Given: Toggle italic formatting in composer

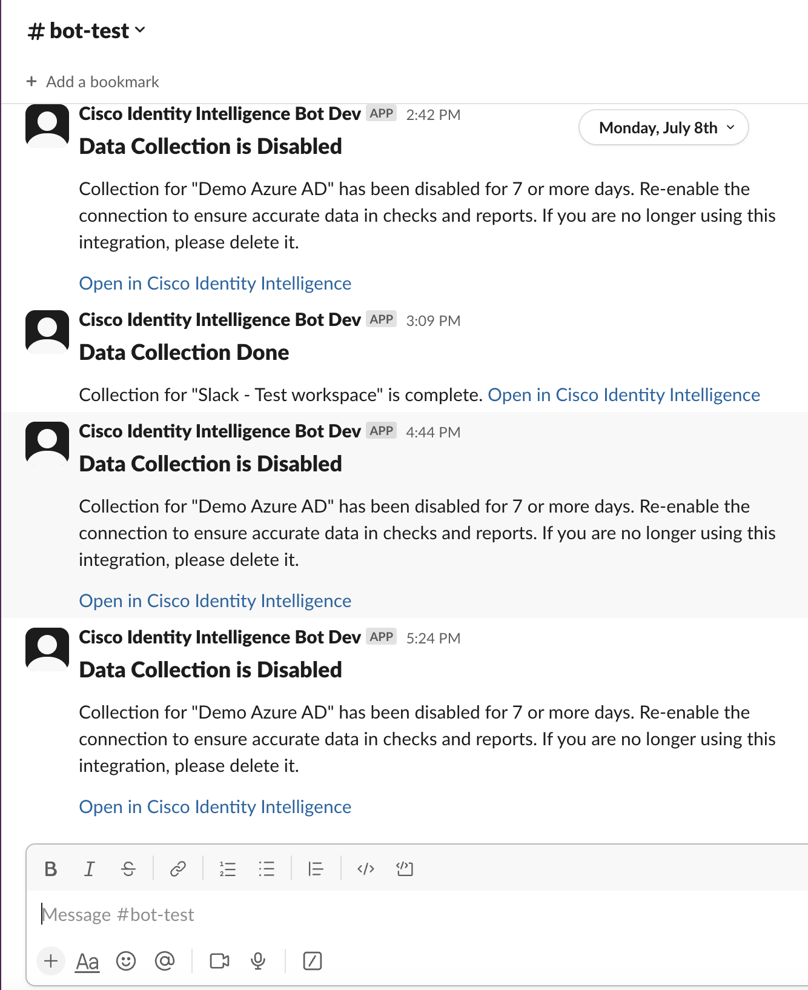Looking at the screenshot, I should pos(90,869).
